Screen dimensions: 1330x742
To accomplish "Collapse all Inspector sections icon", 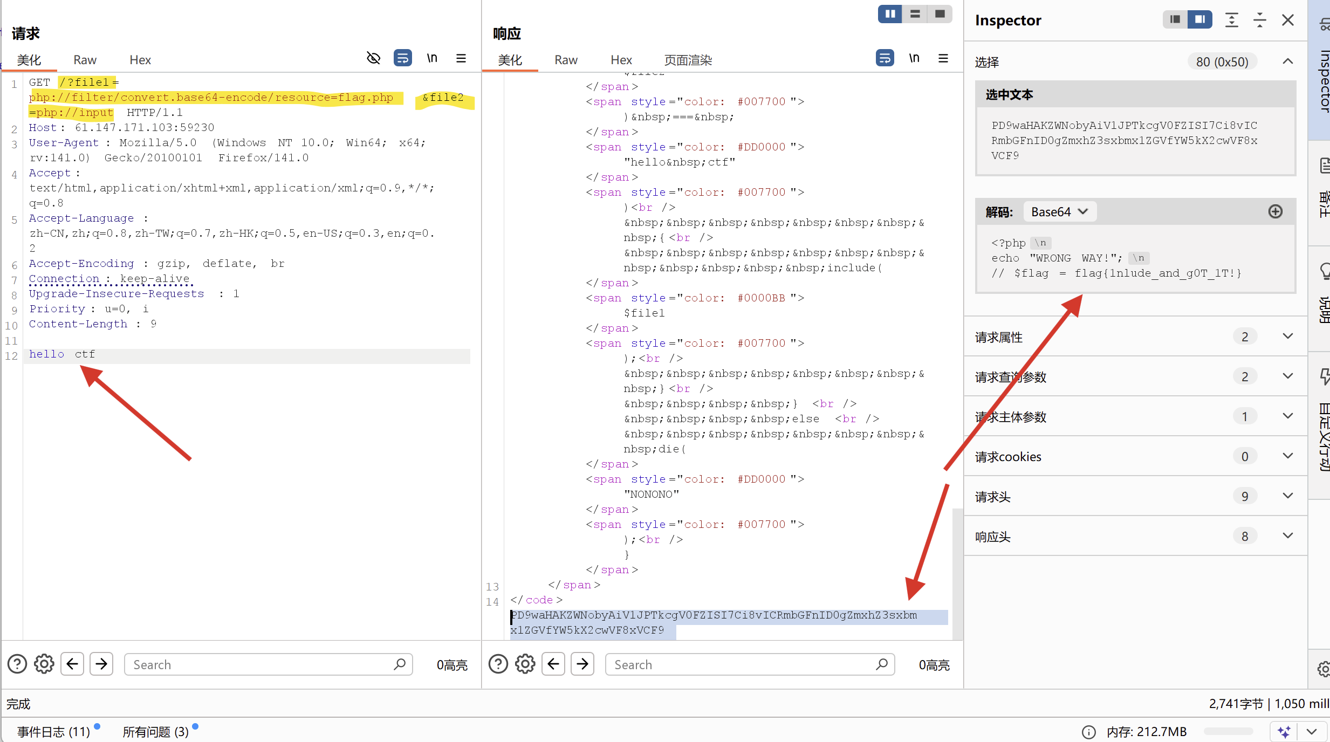I will [x=1259, y=20].
